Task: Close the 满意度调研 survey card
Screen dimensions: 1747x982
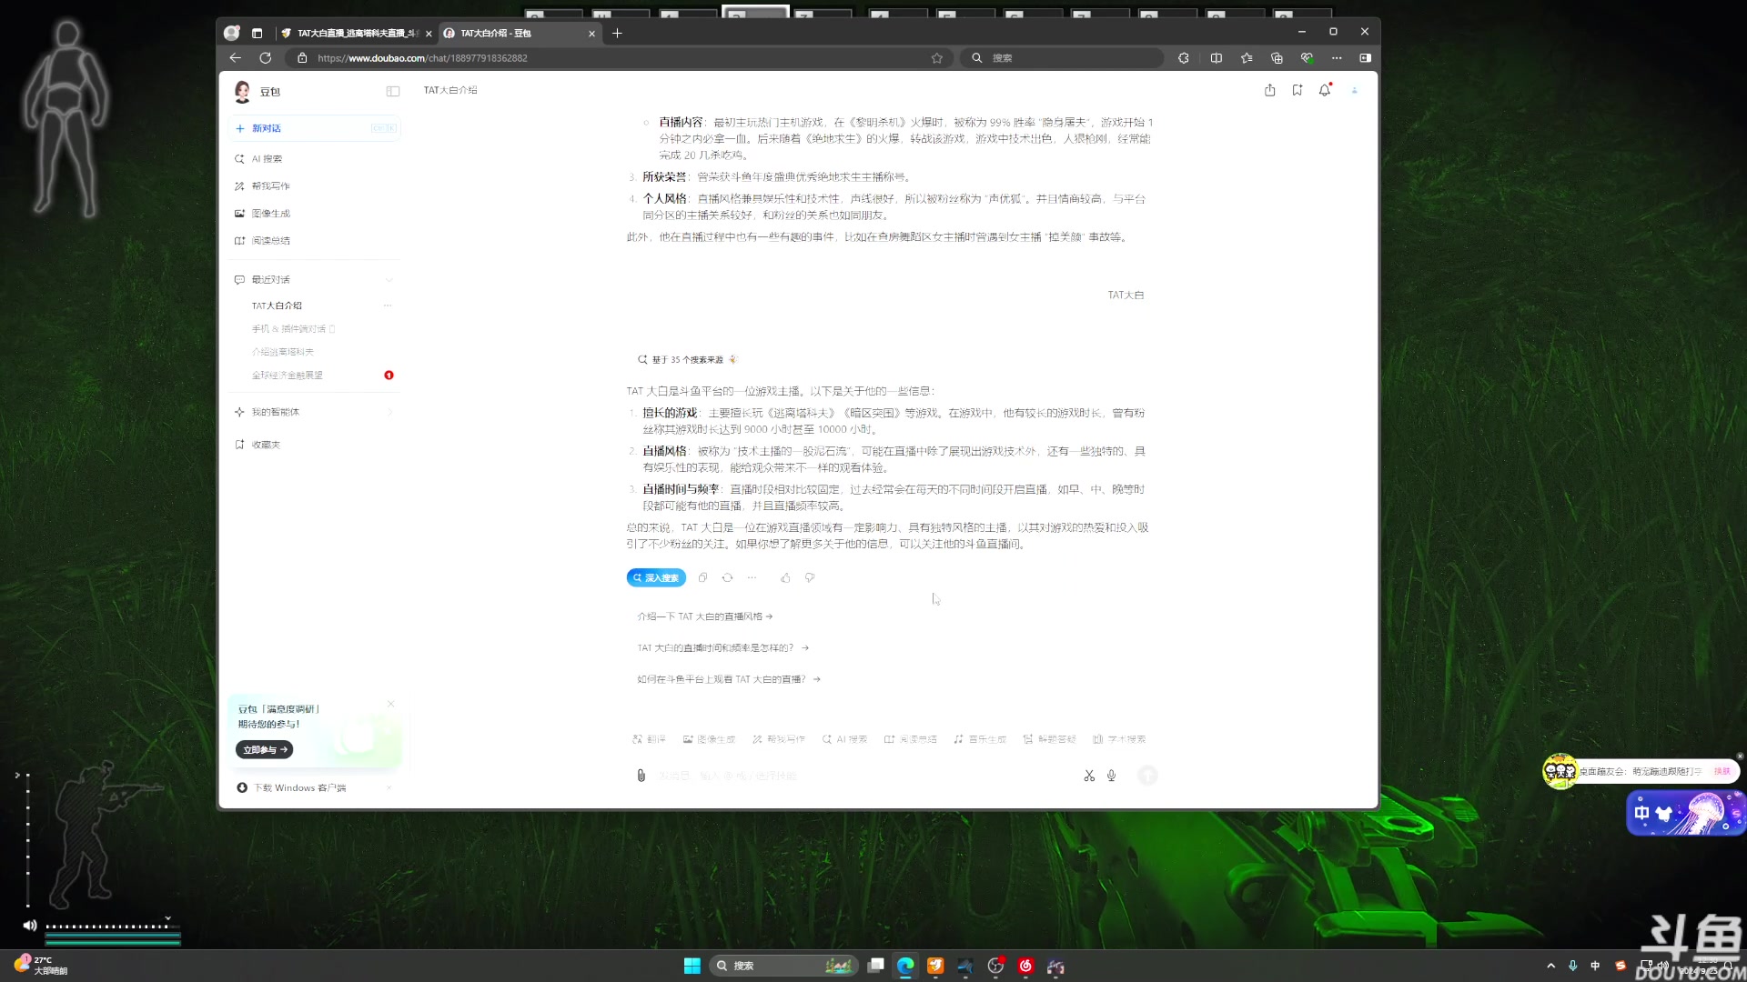Action: [390, 704]
